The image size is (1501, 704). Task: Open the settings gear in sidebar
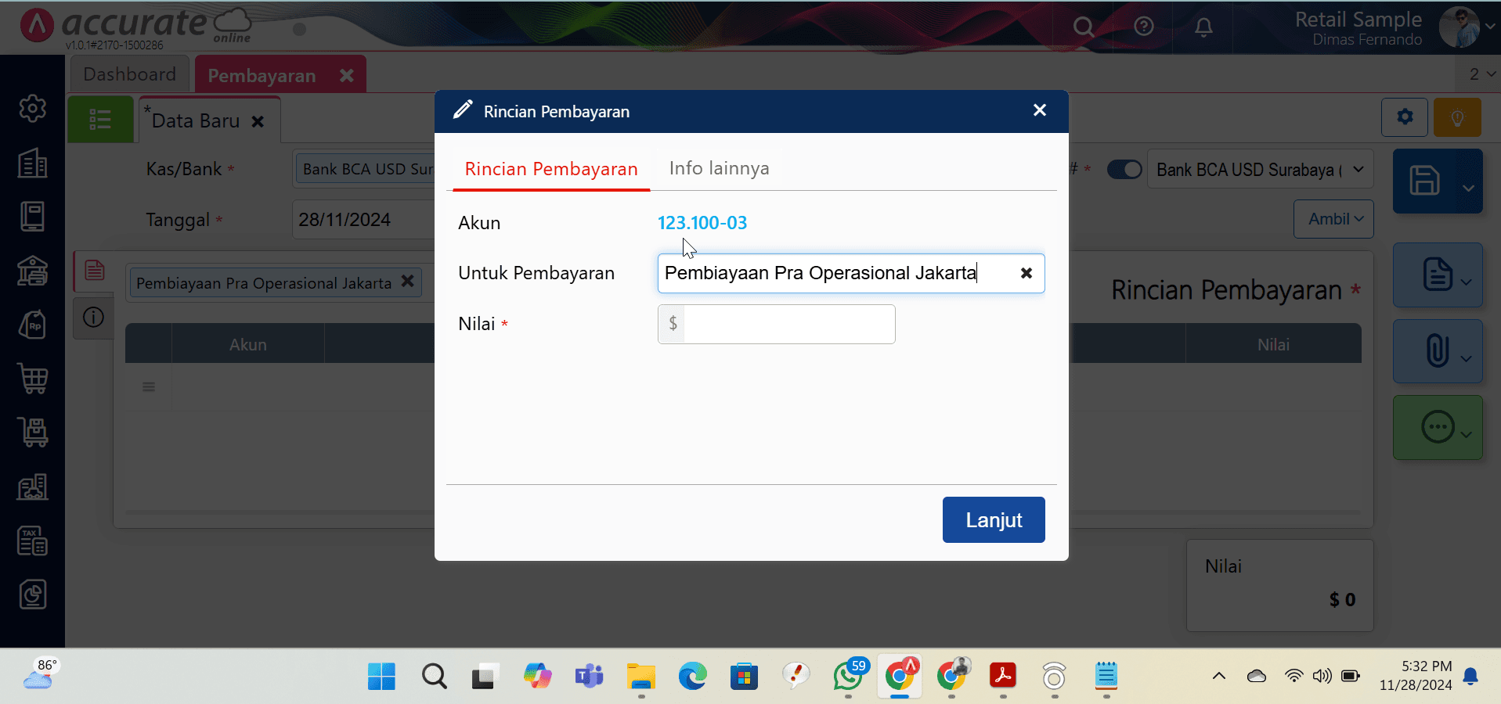33,109
